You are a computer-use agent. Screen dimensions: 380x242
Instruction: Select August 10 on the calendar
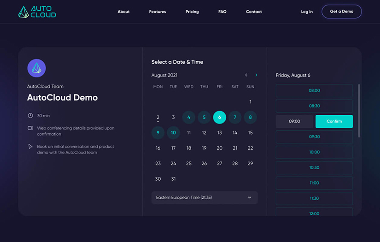coord(173,133)
